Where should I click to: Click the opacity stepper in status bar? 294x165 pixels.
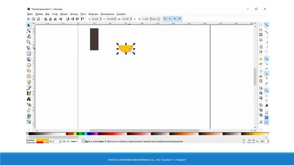point(60,142)
